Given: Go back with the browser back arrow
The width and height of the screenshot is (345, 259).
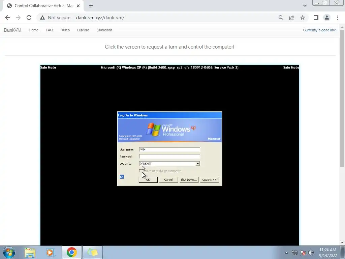Looking at the screenshot, I should click(7, 18).
